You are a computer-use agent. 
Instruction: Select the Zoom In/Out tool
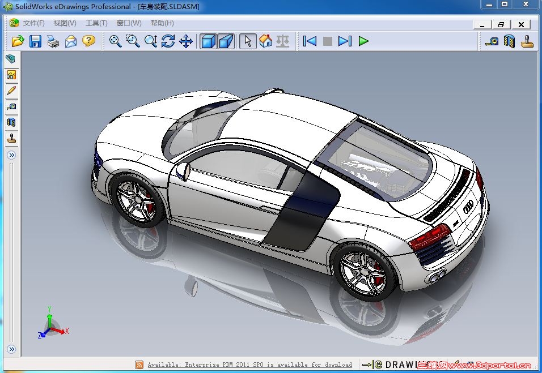[151, 41]
